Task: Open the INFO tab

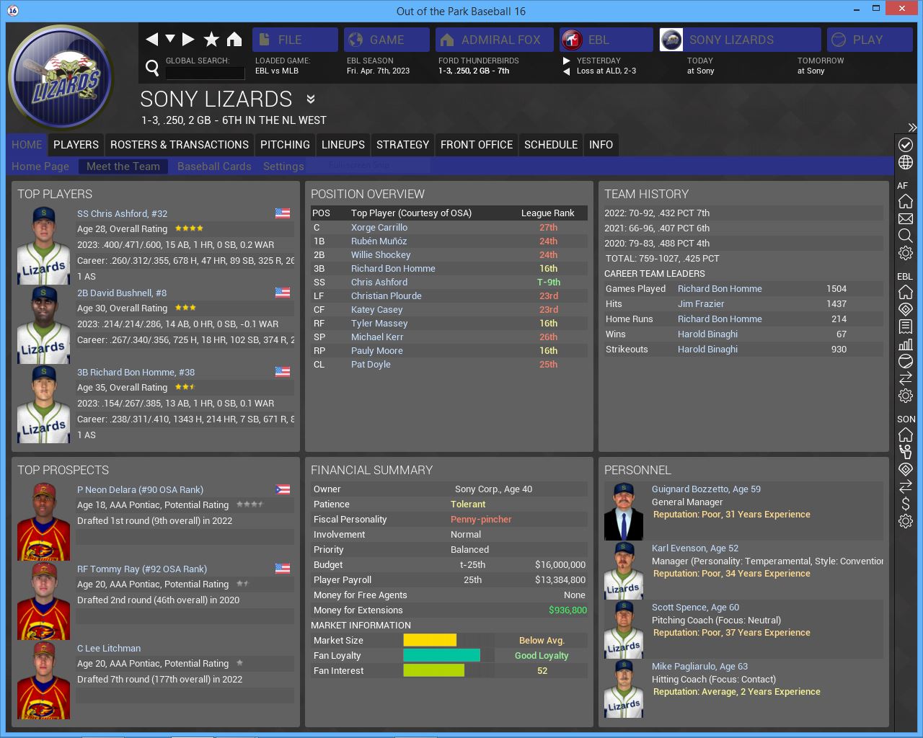Action: click(x=601, y=145)
